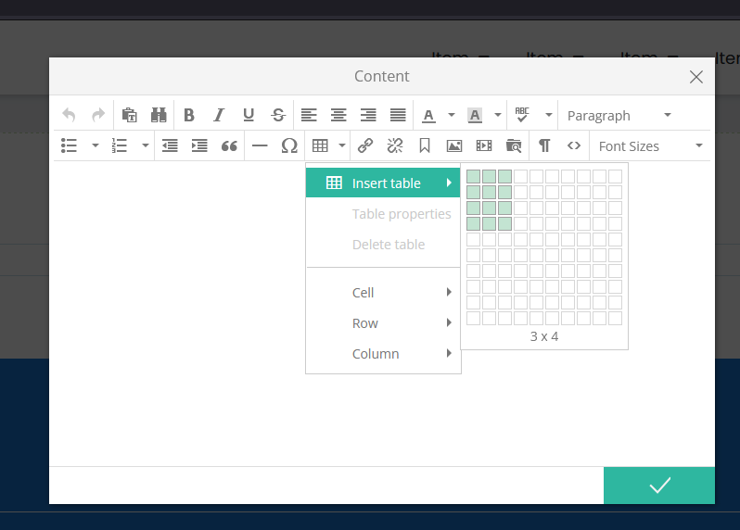Viewport: 740px width, 530px height.
Task: Insert an anchor bookmark icon
Action: pyautogui.click(x=425, y=145)
